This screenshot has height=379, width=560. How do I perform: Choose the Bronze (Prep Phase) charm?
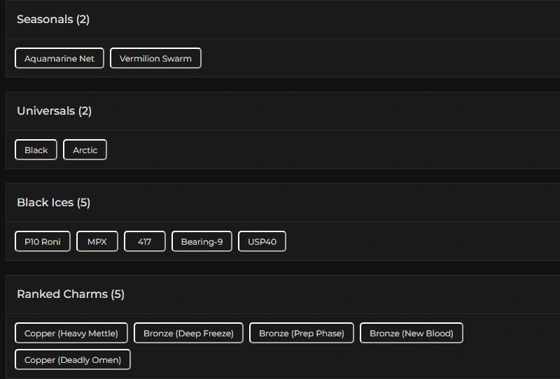tap(302, 333)
